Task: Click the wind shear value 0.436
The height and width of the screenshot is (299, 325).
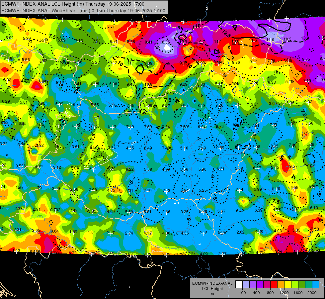Action: click(x=35, y=251)
